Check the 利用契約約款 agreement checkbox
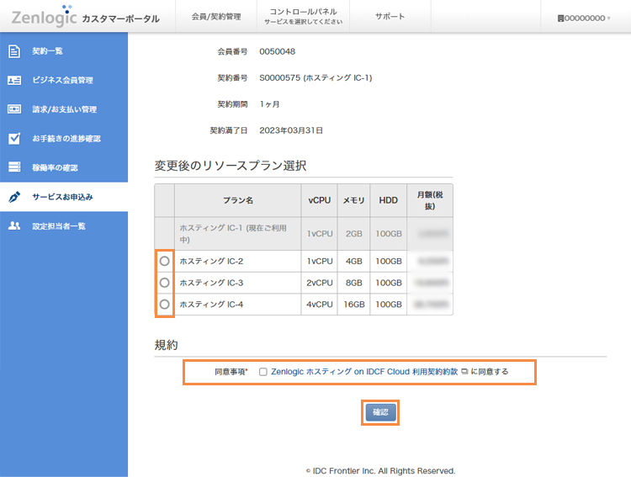631x477 pixels. coord(262,372)
